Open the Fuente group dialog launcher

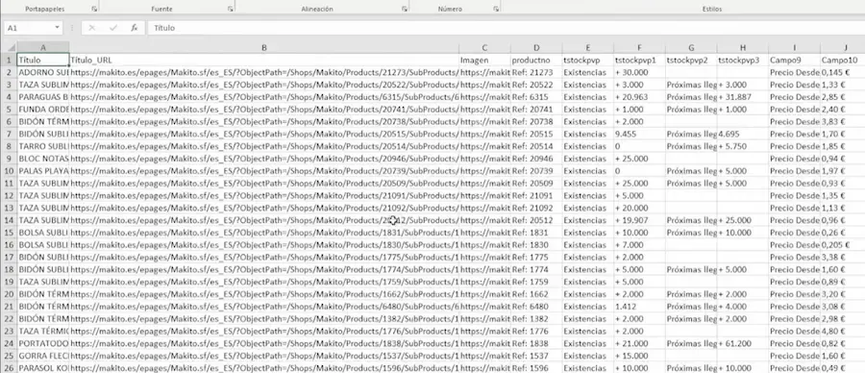click(x=230, y=10)
